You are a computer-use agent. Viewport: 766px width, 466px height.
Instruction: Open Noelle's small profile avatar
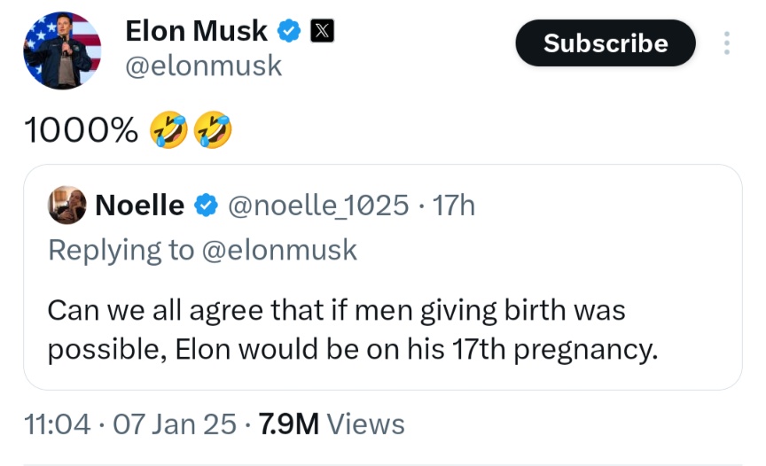[x=66, y=206]
